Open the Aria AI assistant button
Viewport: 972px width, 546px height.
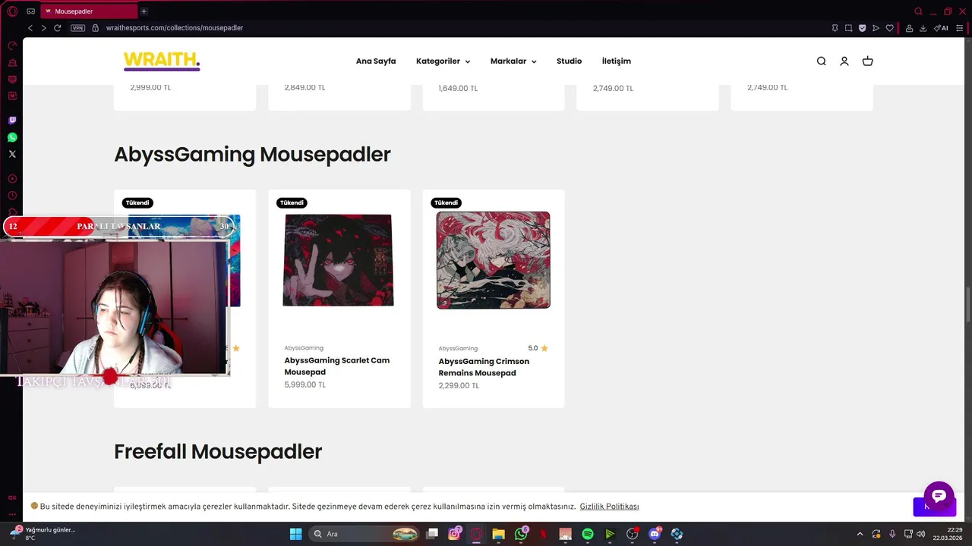coord(941,28)
